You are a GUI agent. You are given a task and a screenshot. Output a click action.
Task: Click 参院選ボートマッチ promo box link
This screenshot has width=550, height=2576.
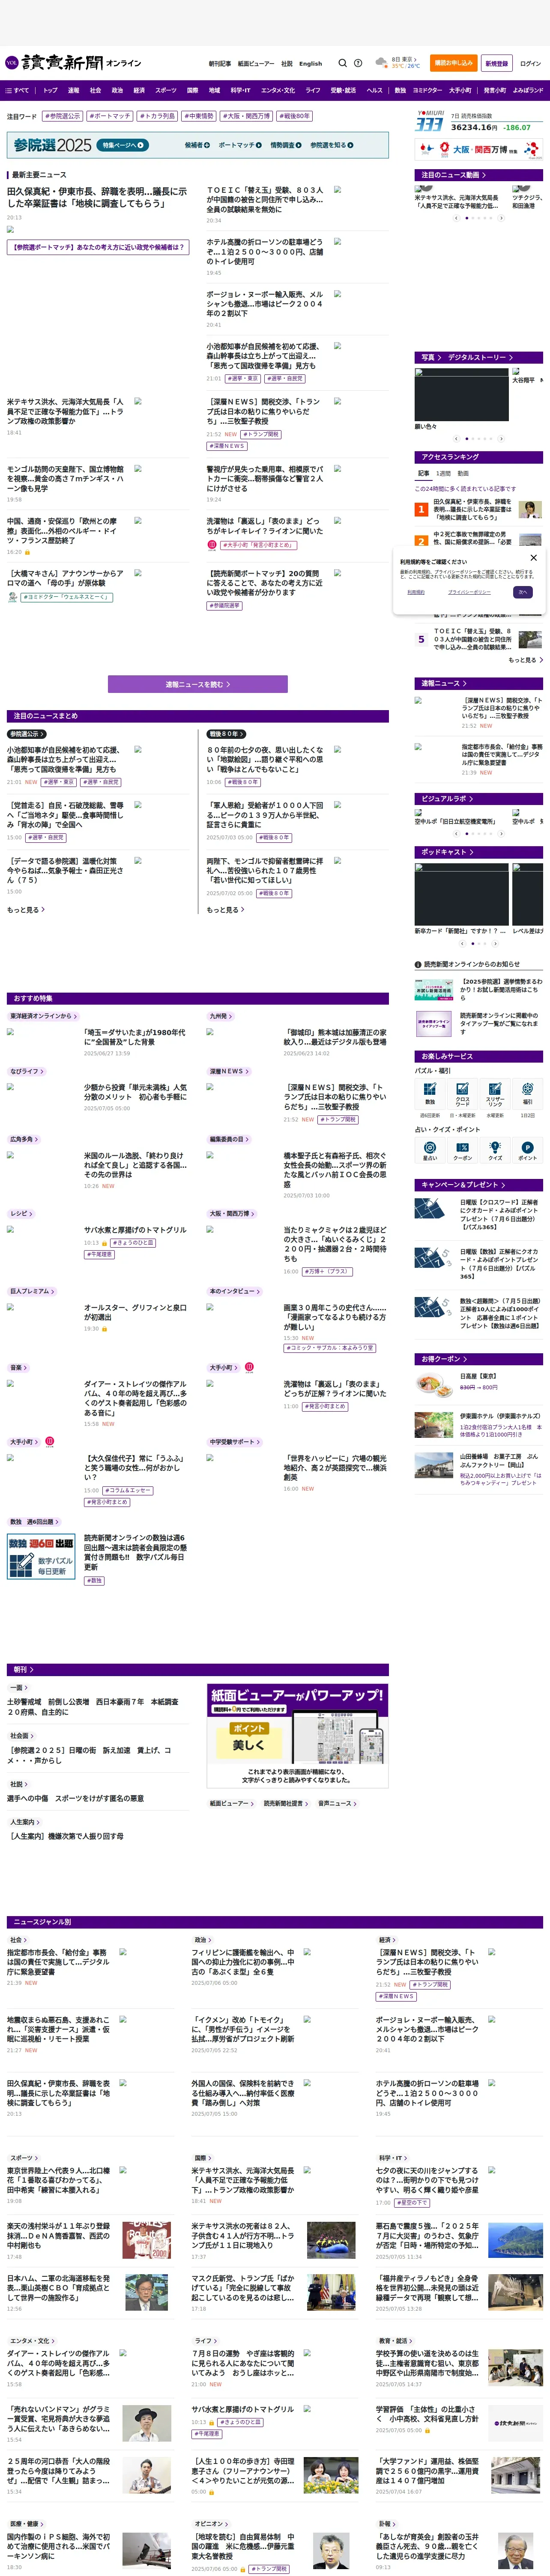pos(97,247)
